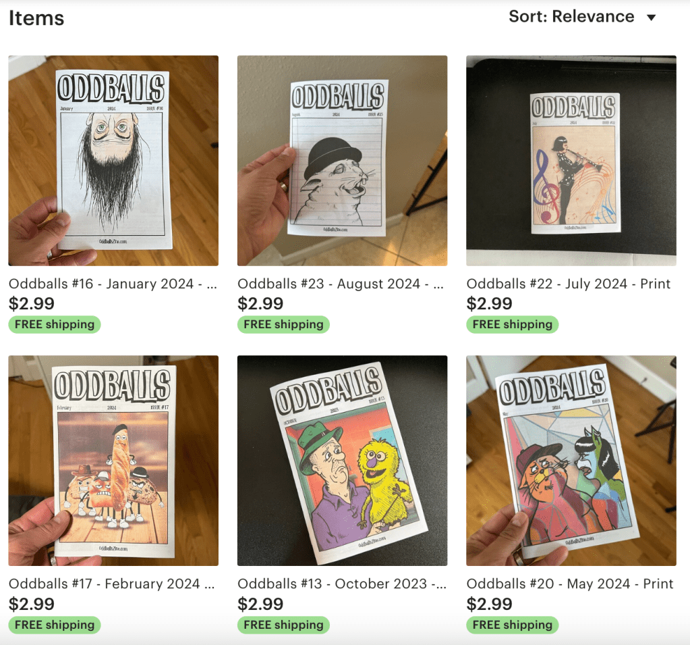Open the Oddballs #13 yellow puppet thumbnail
This screenshot has height=645, width=690.
[x=343, y=461]
